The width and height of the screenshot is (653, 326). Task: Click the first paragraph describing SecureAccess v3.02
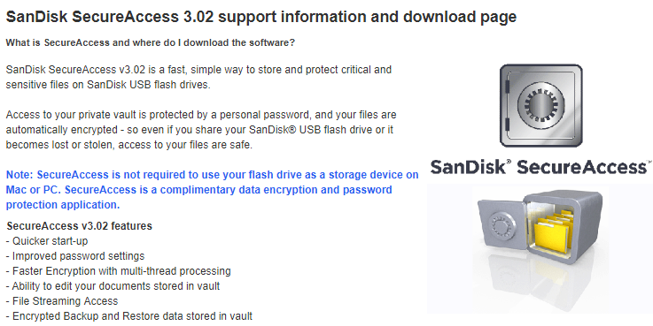(x=198, y=77)
